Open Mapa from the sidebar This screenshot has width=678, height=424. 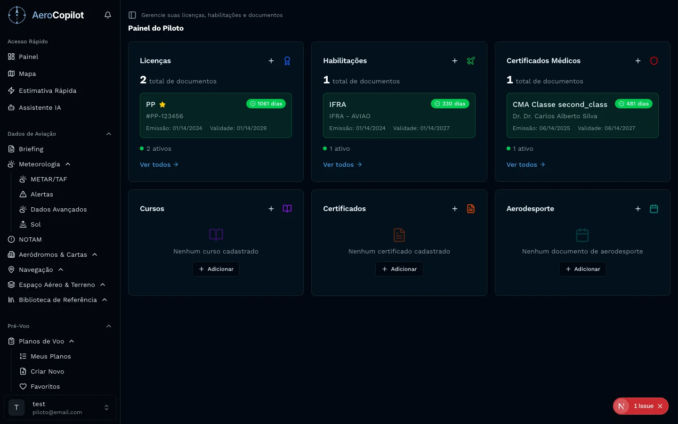pos(27,73)
